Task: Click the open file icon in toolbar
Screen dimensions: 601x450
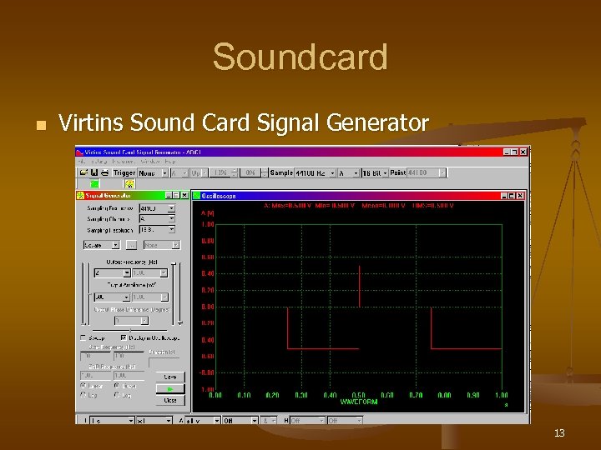Action: tap(83, 172)
